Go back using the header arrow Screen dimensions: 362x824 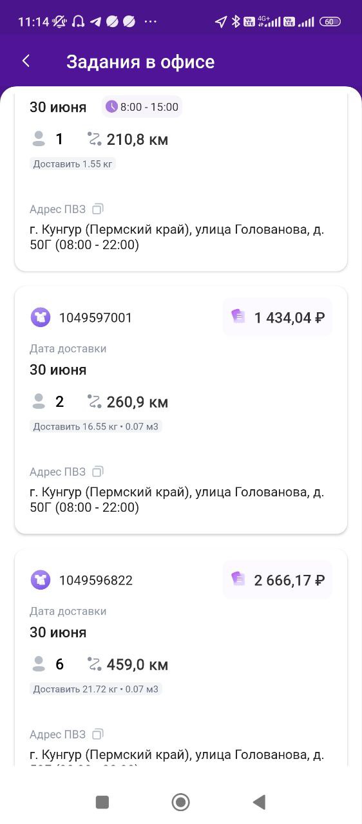pyautogui.click(x=26, y=61)
